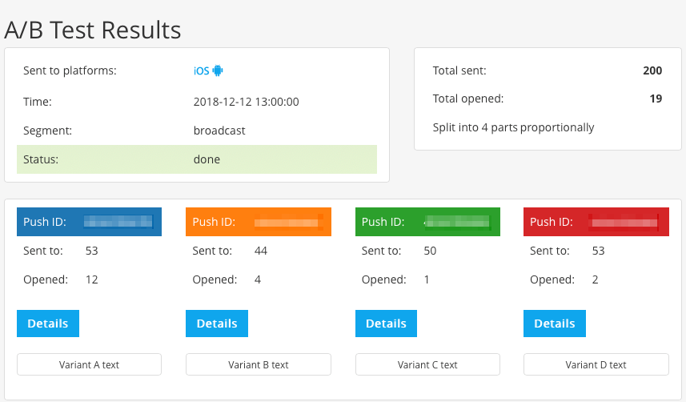The height and width of the screenshot is (402, 686).
Task: Select the green Push ID header
Action: tap(427, 222)
